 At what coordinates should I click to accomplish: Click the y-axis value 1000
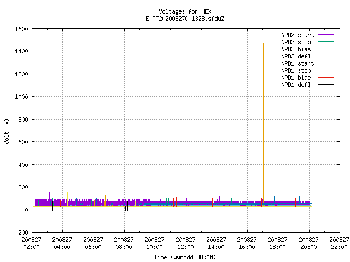coord(21,97)
